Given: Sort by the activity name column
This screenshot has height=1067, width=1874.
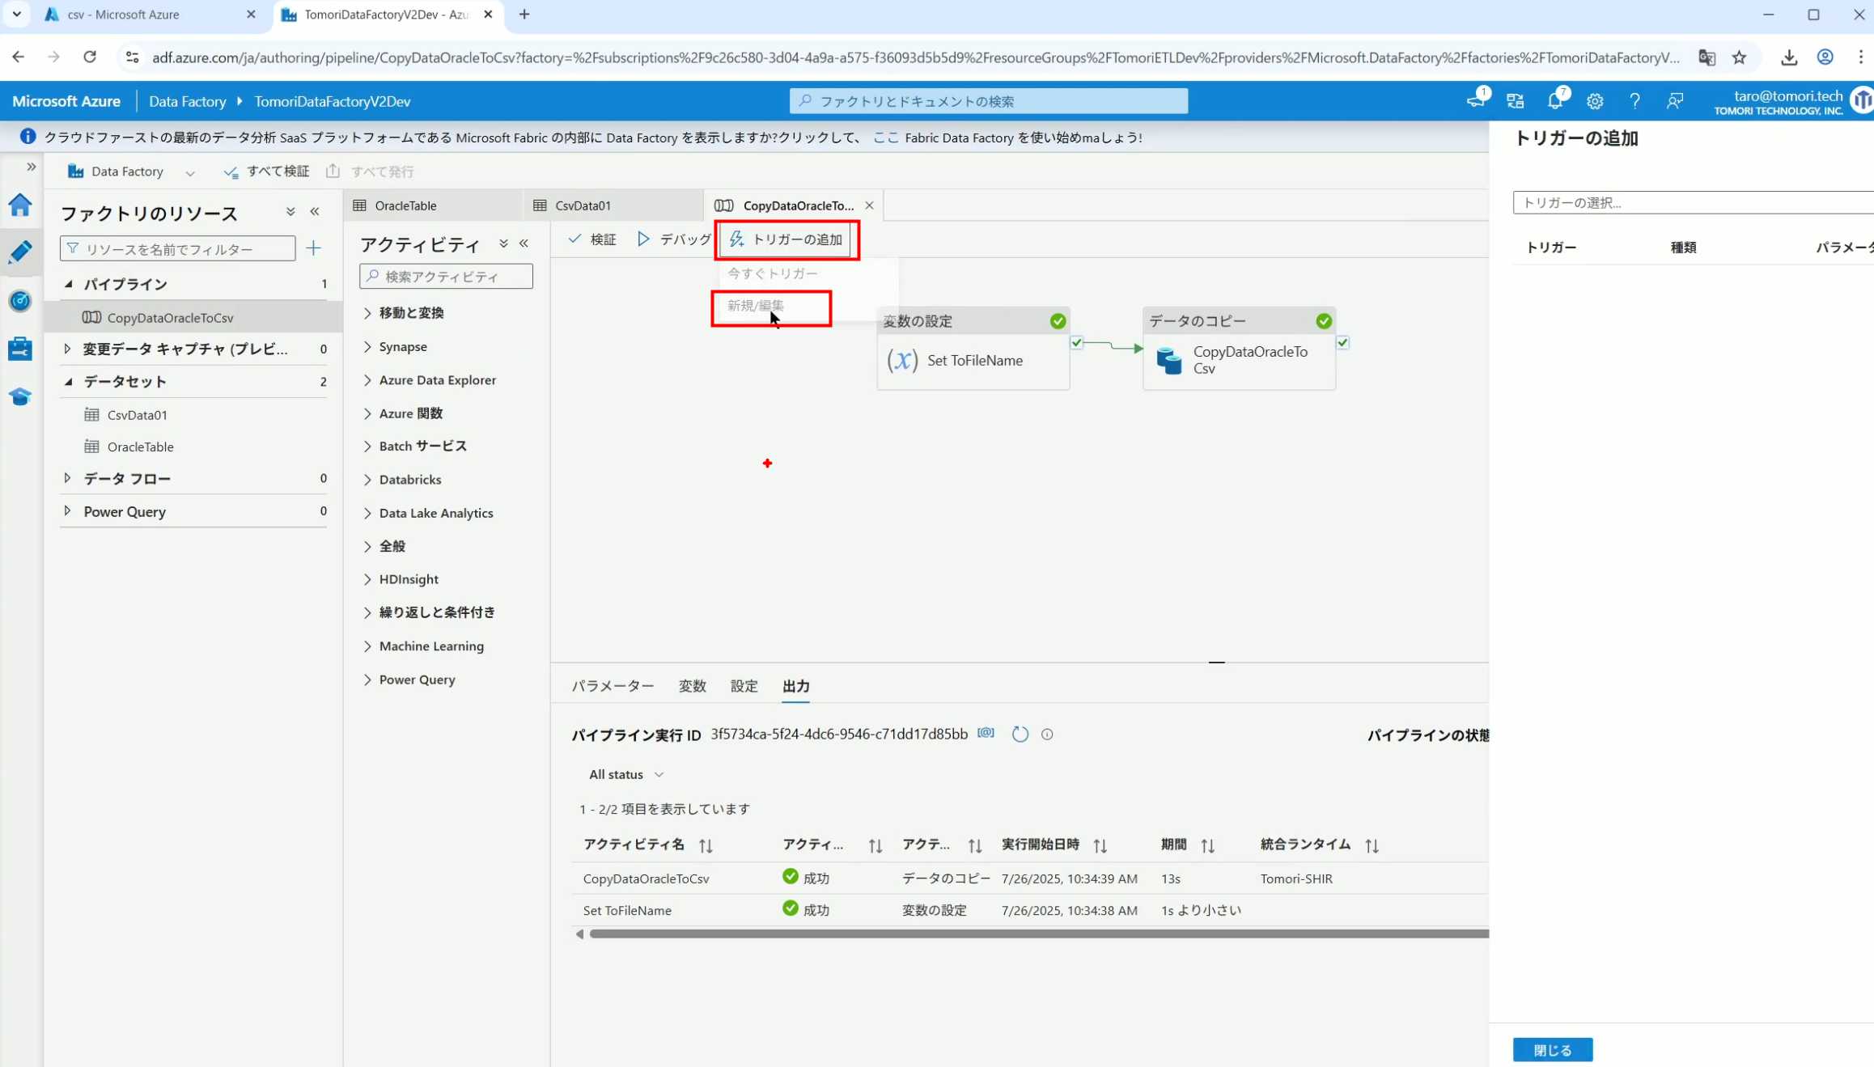Looking at the screenshot, I should pyautogui.click(x=706, y=845).
